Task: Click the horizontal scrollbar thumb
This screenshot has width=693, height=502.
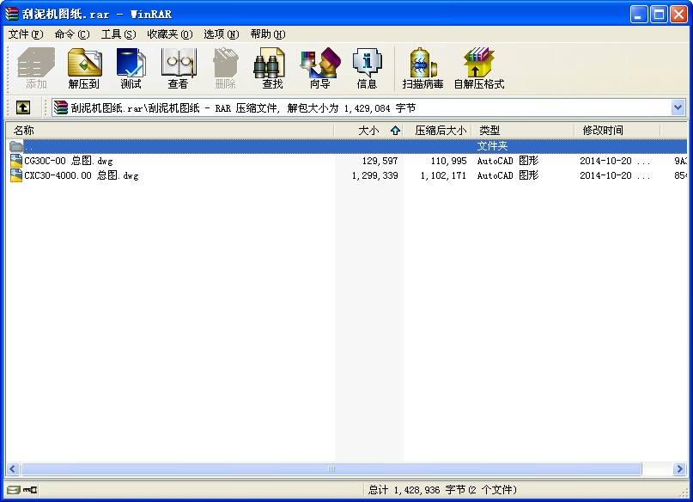Action: 331,468
